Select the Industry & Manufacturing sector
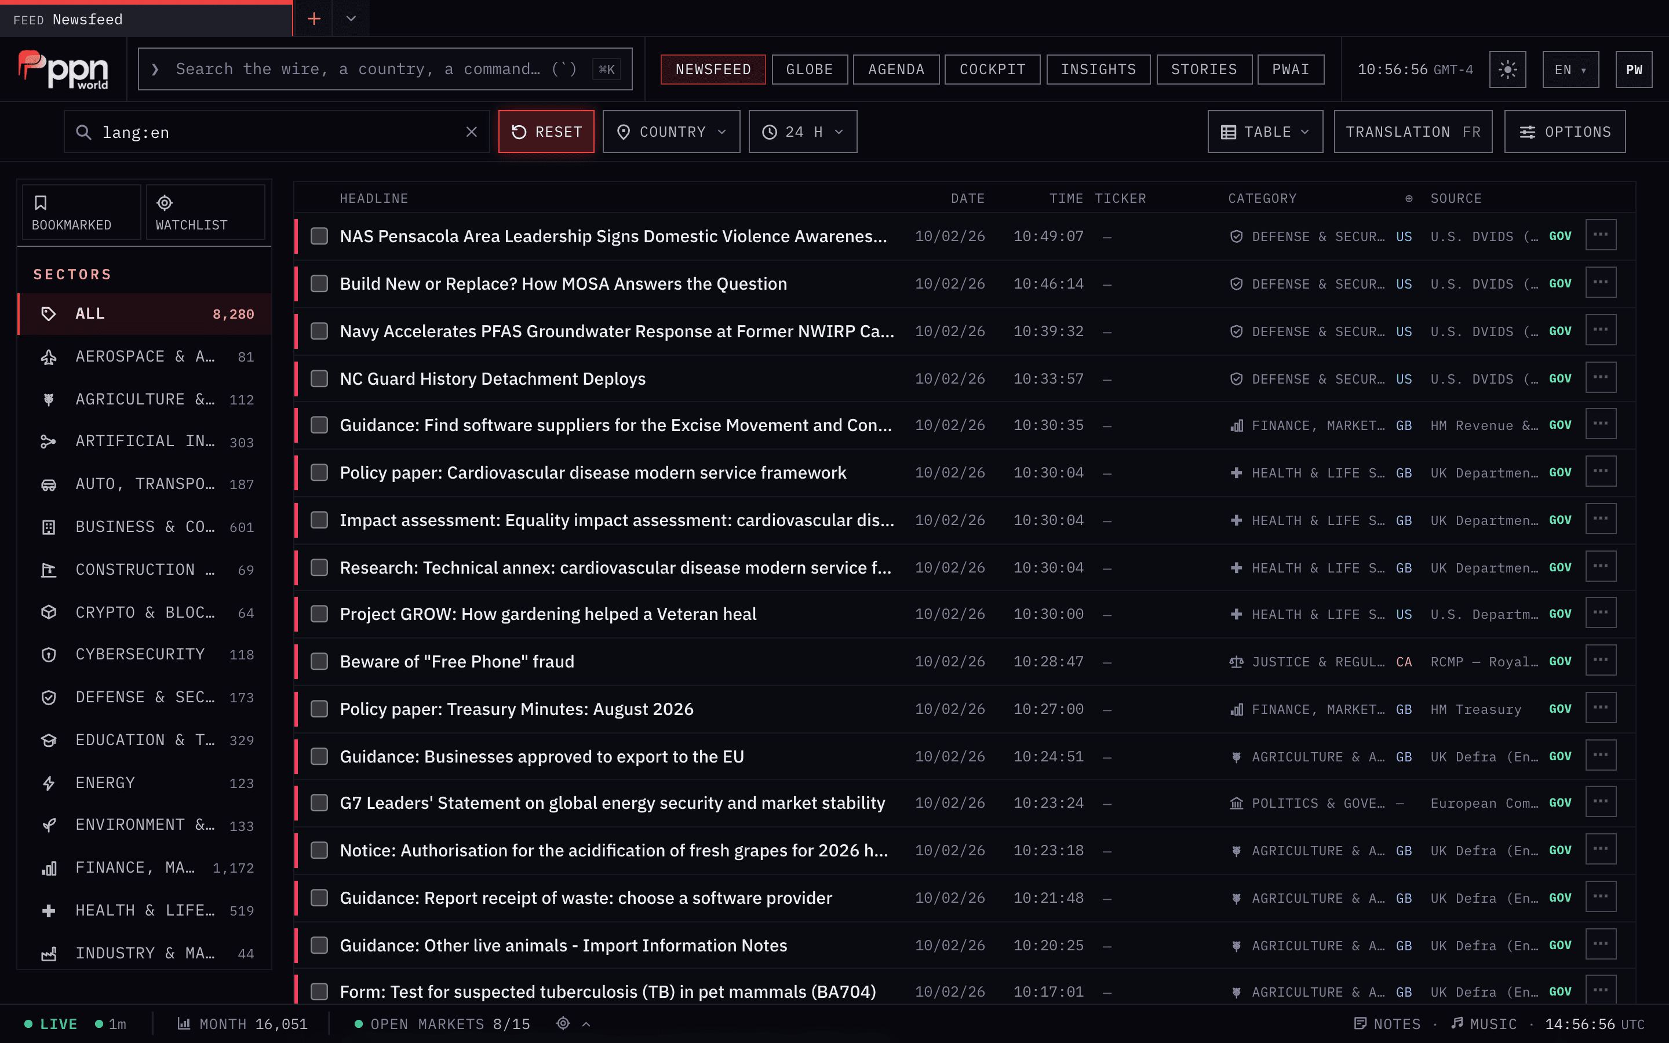 [x=145, y=953]
